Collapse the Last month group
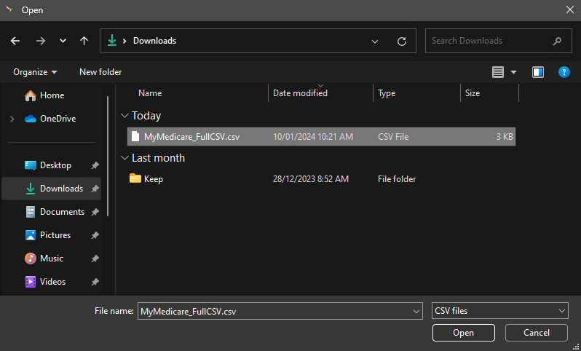The width and height of the screenshot is (581, 351). click(x=125, y=158)
